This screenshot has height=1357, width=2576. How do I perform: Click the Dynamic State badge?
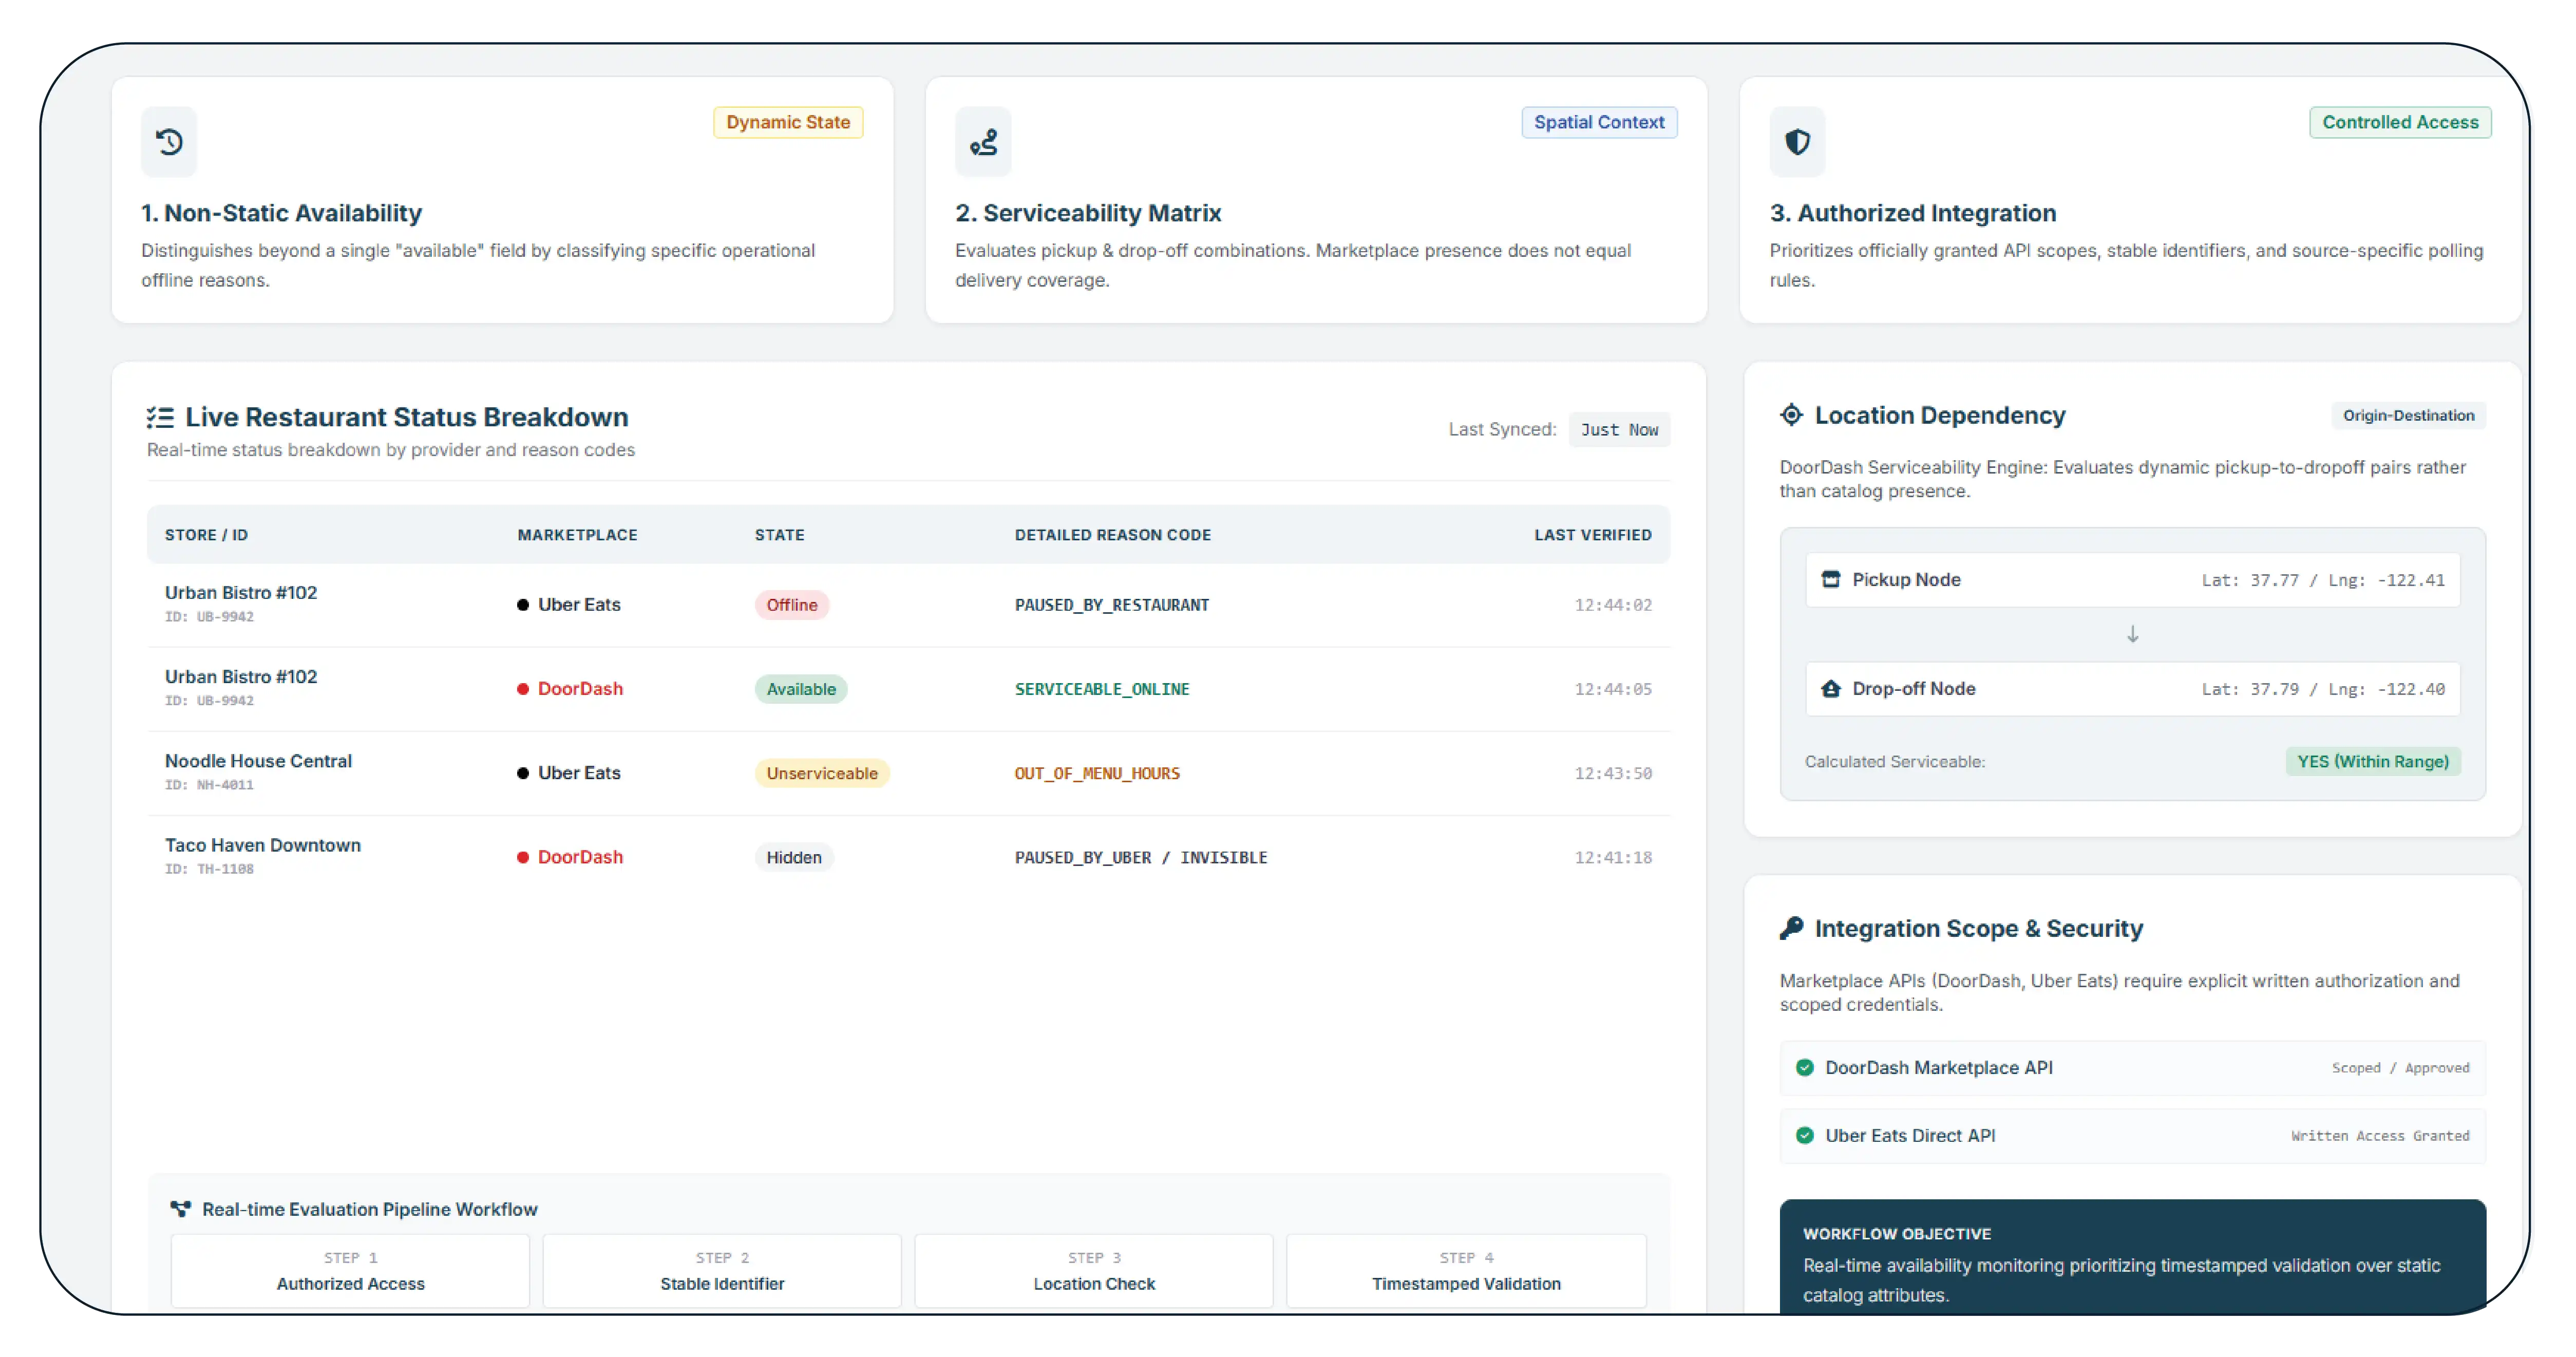pyautogui.click(x=788, y=122)
